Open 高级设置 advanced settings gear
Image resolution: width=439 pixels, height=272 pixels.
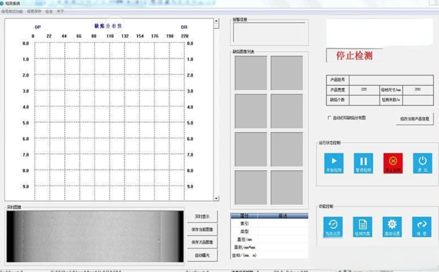click(392, 227)
